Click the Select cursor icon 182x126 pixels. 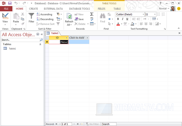point(109,24)
